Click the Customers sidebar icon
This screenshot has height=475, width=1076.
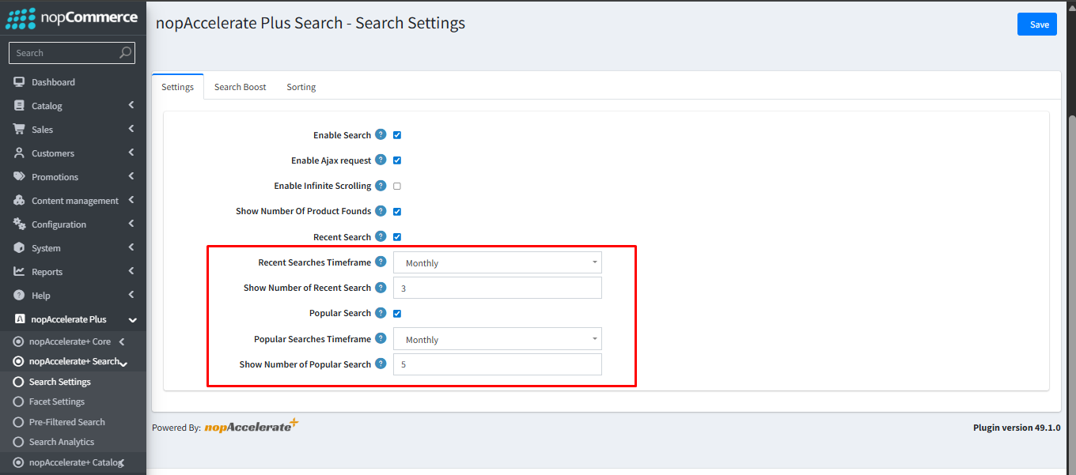[x=20, y=153]
